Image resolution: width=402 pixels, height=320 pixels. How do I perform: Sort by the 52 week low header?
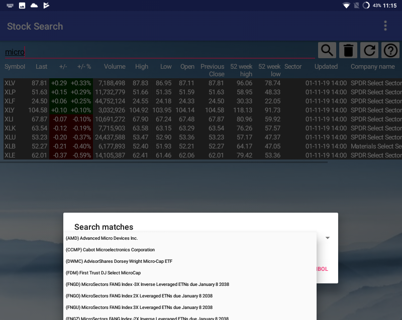coord(269,70)
